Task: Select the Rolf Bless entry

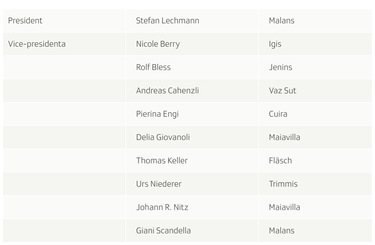Action: tap(153, 67)
